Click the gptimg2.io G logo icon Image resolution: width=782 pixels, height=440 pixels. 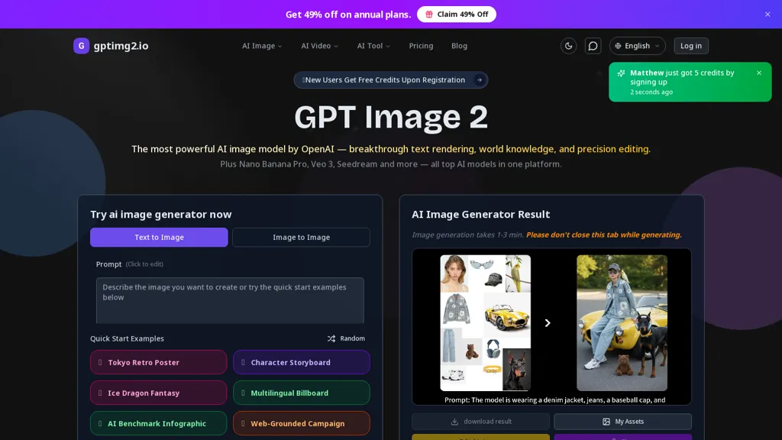pyautogui.click(x=81, y=46)
